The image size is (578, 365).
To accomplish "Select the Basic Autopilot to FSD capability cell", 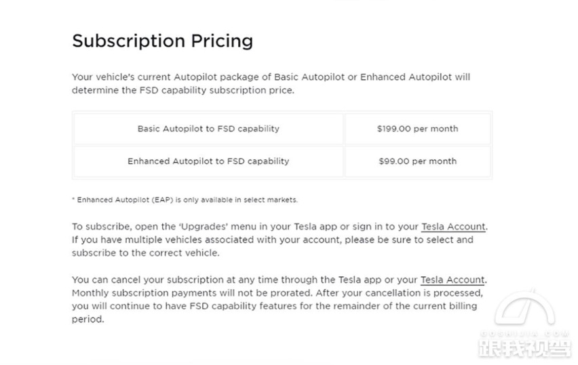I will pos(208,129).
